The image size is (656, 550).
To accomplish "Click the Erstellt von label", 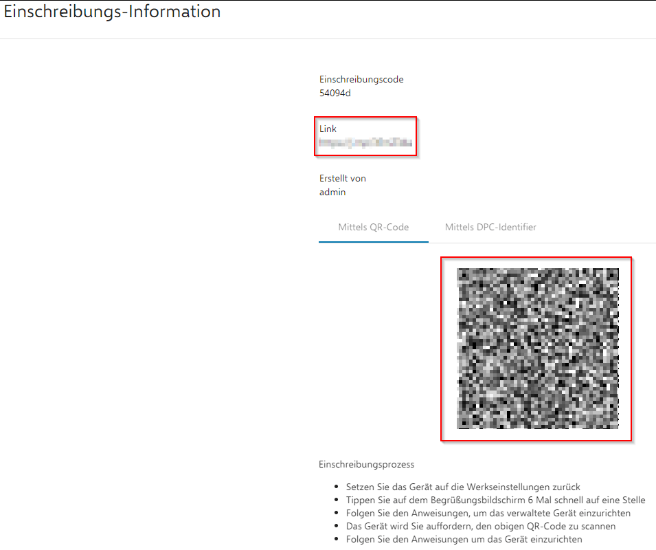I will click(343, 178).
